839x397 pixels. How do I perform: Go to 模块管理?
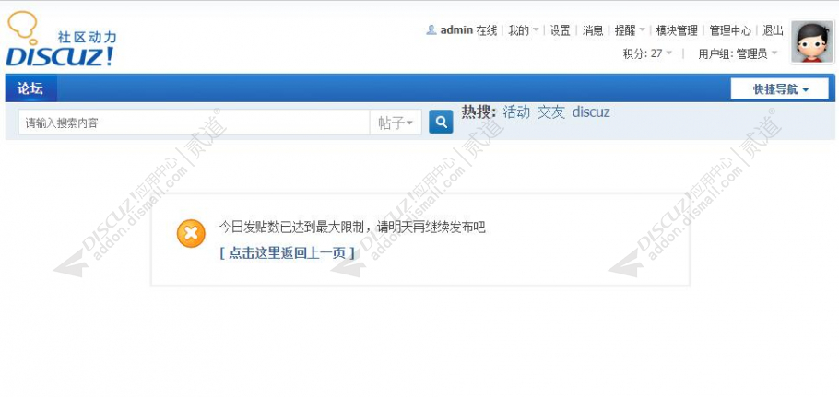point(677,30)
